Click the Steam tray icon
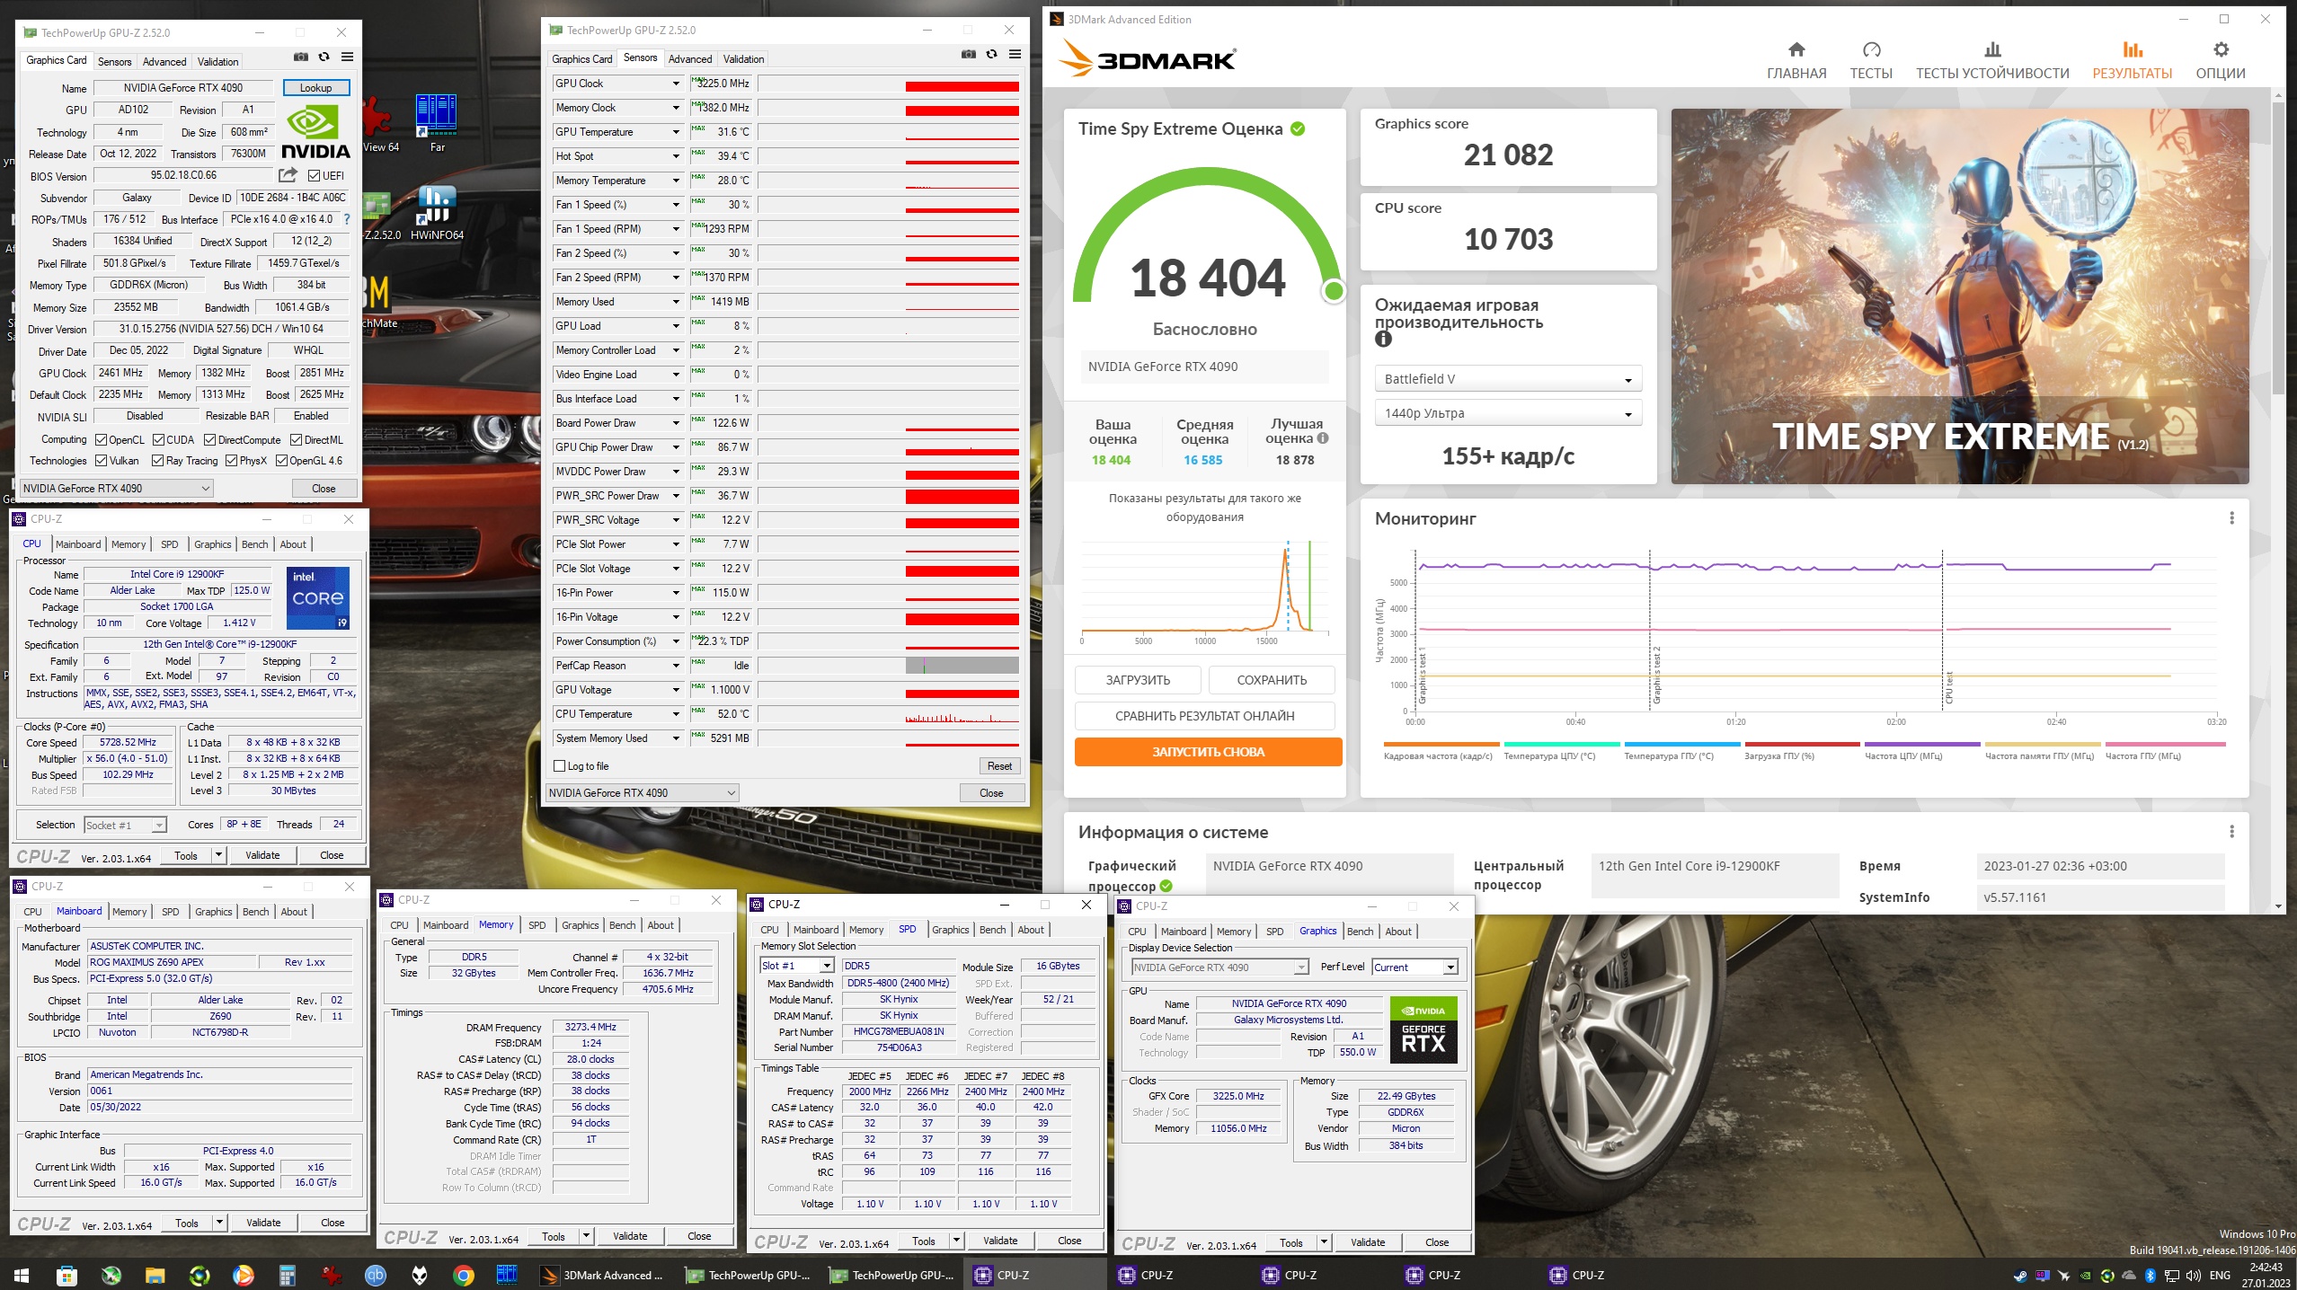 [x=2020, y=1276]
